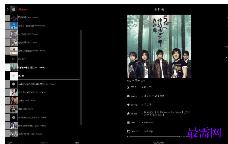Click the star icon beside Artist

(128, 105)
